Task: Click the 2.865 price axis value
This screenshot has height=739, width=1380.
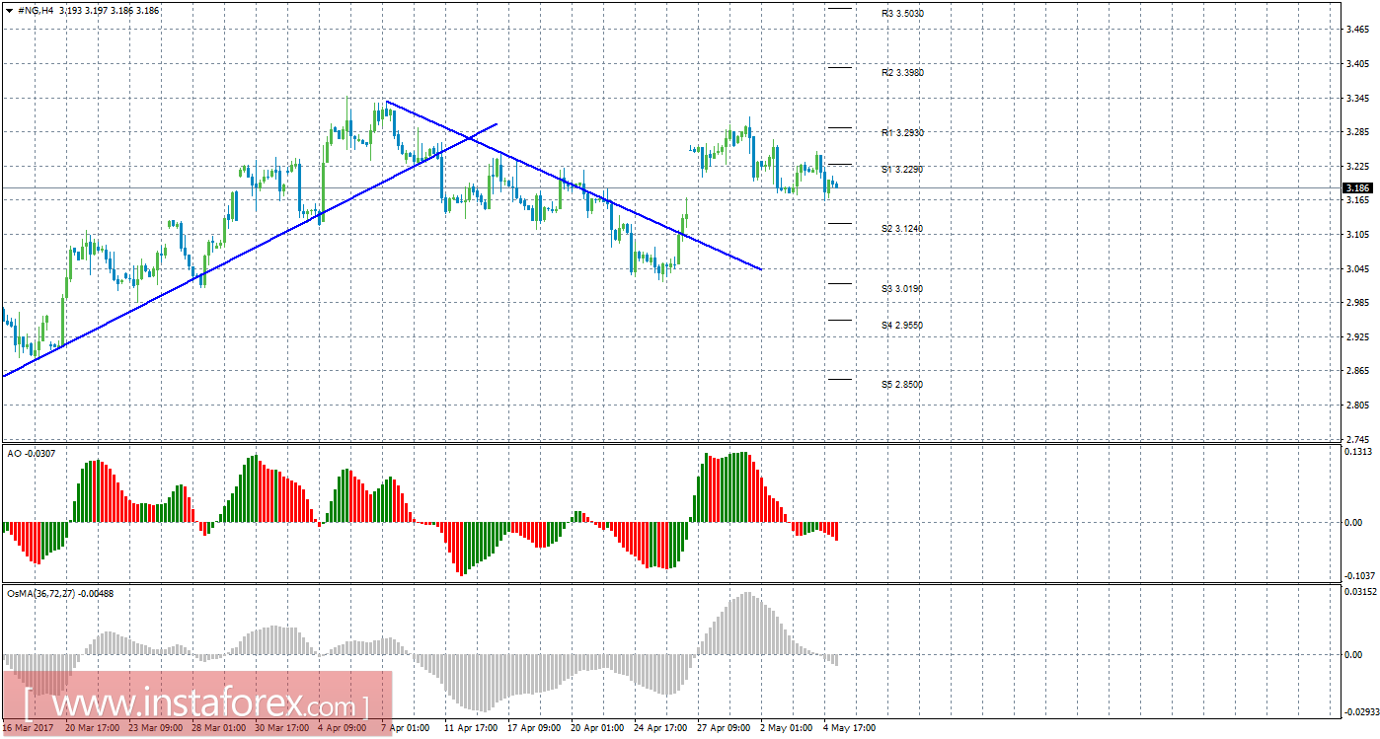Action: pos(1357,371)
